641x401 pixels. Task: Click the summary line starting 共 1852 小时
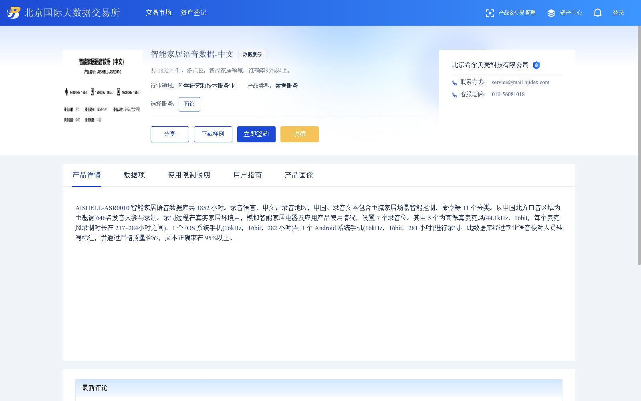tap(221, 71)
